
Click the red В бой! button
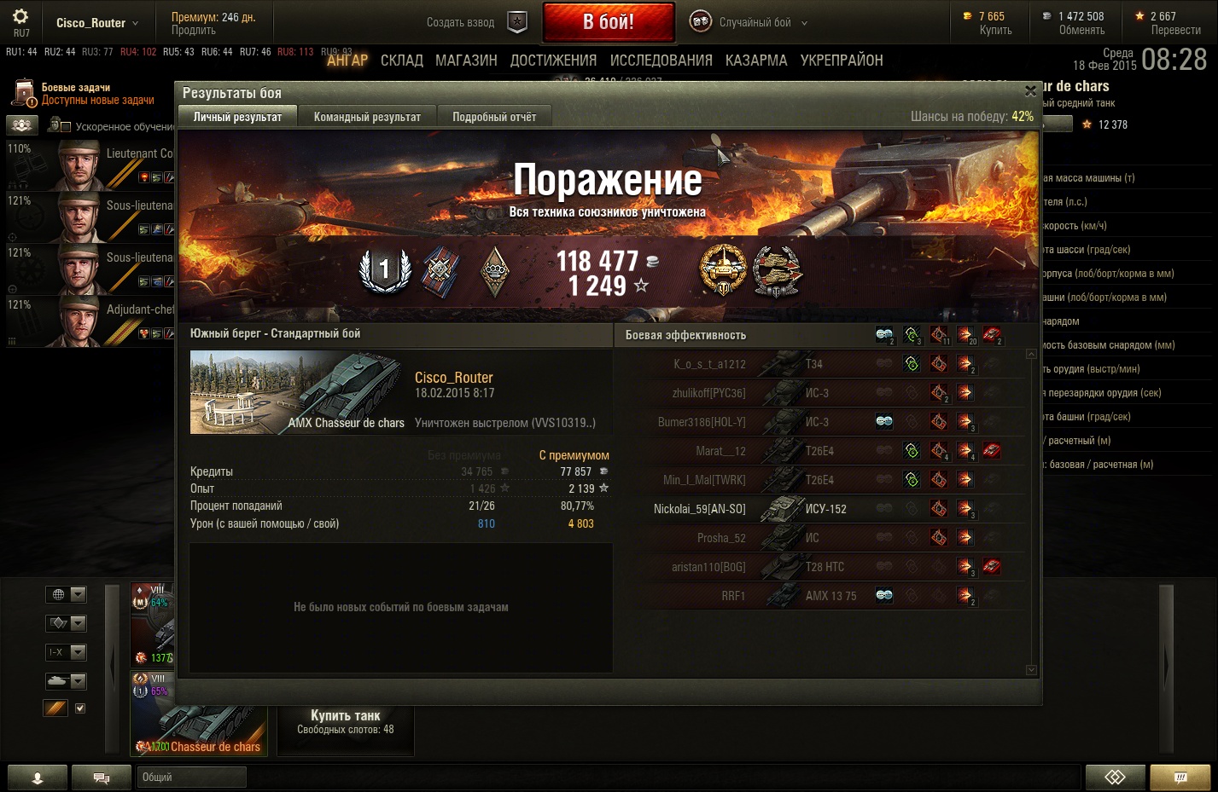pyautogui.click(x=609, y=22)
